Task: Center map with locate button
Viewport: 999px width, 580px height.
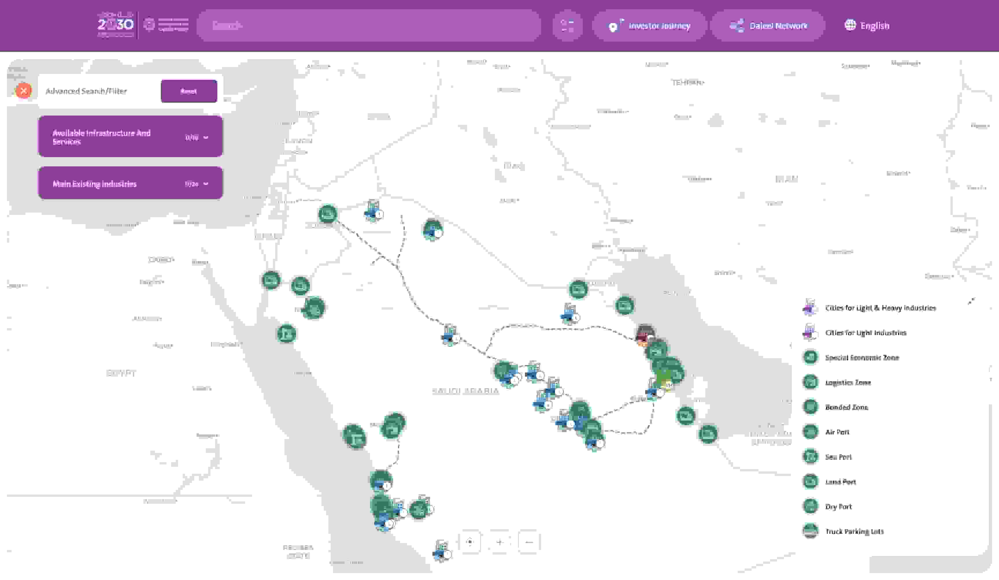Action: (470, 542)
